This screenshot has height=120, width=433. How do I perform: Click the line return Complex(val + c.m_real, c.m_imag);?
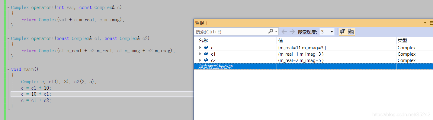point(73,20)
